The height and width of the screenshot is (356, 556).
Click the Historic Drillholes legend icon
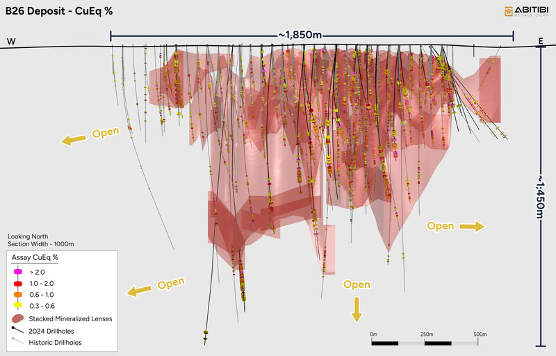click(18, 341)
